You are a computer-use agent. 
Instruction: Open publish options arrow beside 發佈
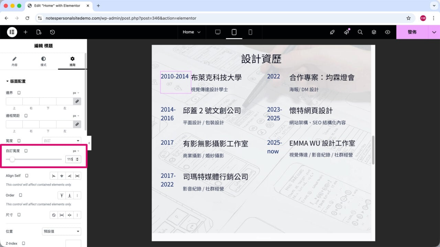tap(434, 32)
